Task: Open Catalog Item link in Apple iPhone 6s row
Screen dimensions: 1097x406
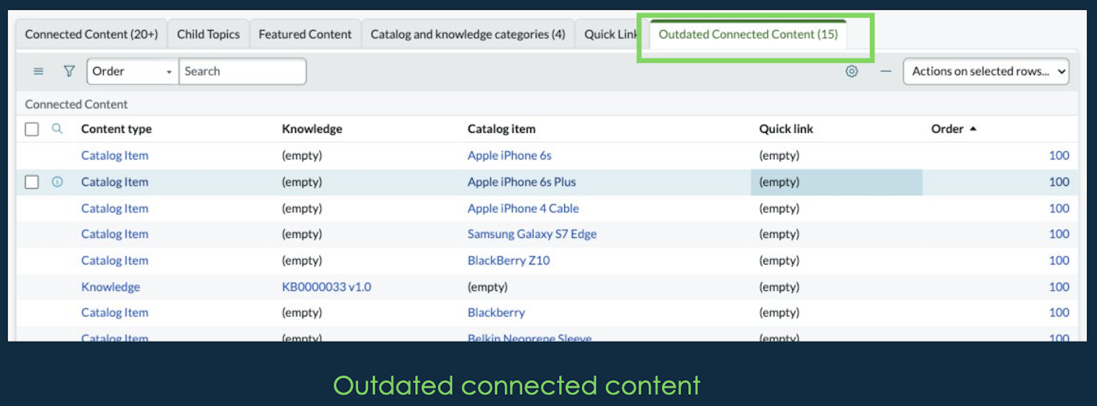Action: tap(115, 155)
